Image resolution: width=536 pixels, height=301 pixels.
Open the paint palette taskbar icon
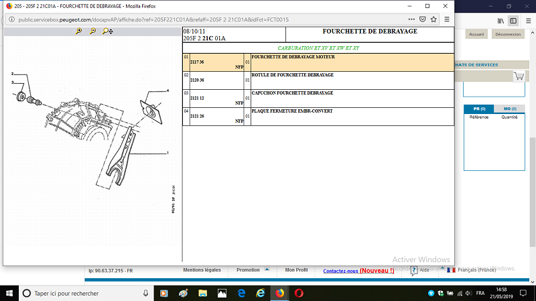[x=183, y=293]
